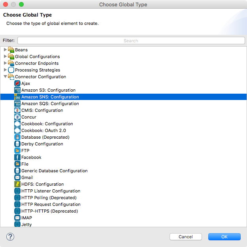Screen dimensions: 247x247
Task: Click the Concur connector icon
Action: pyautogui.click(x=17, y=117)
